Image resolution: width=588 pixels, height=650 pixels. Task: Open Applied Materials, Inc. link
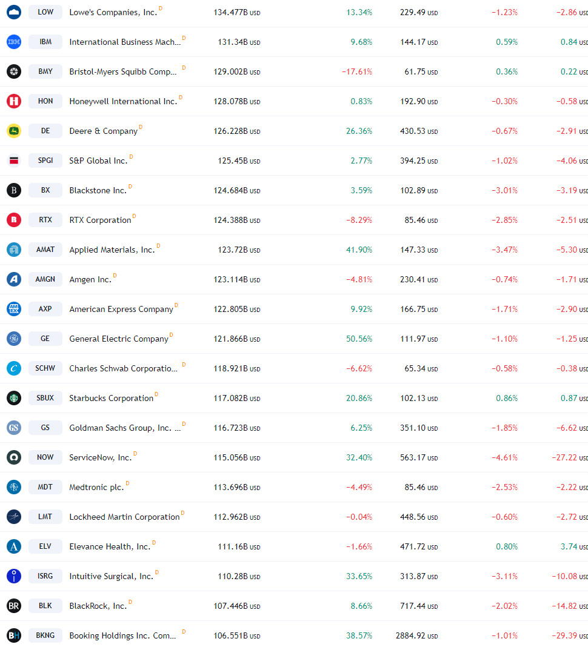click(x=112, y=250)
